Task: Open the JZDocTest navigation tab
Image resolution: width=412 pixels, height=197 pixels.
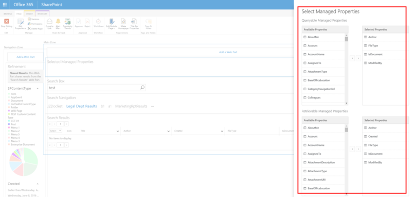Action: point(55,106)
